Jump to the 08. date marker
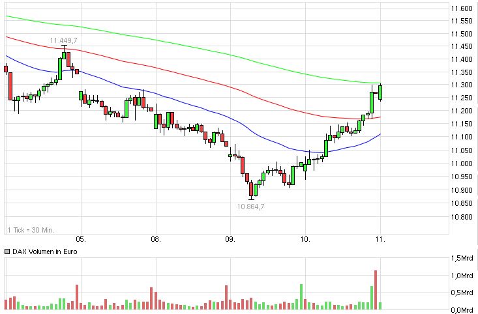The width and height of the screenshot is (478, 314). (x=155, y=239)
